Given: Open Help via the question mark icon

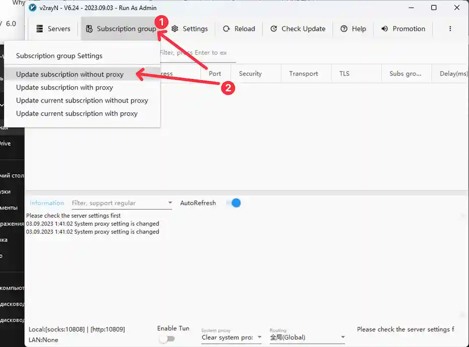Looking at the screenshot, I should (x=344, y=29).
